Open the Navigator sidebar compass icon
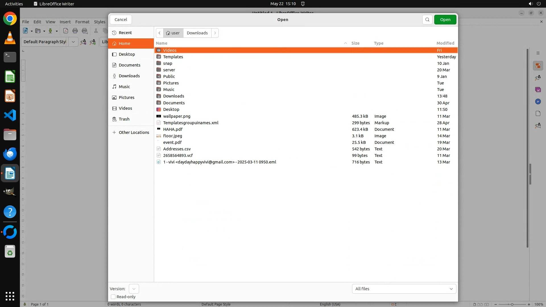The height and width of the screenshot is (307, 546). [538, 101]
